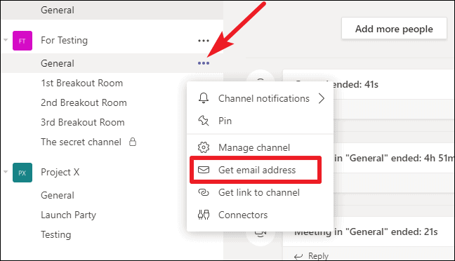Select Manage channel from the menu
The height and width of the screenshot is (261, 455).
coord(254,147)
